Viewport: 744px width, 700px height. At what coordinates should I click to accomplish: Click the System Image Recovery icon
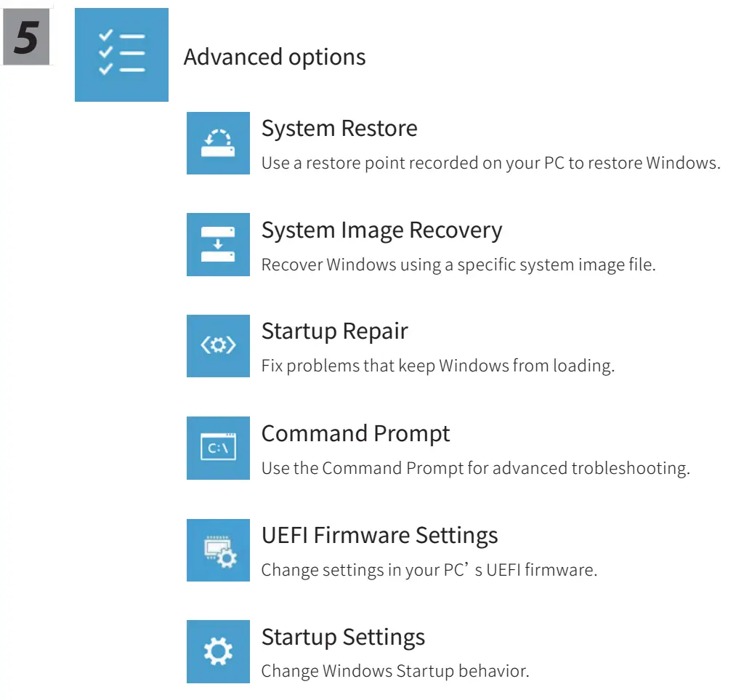[218, 245]
